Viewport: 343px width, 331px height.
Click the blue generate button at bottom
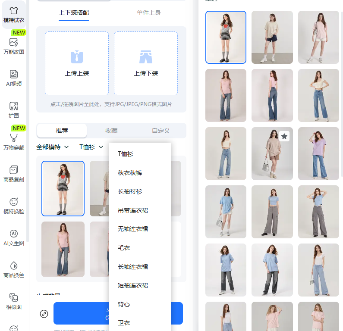118,313
